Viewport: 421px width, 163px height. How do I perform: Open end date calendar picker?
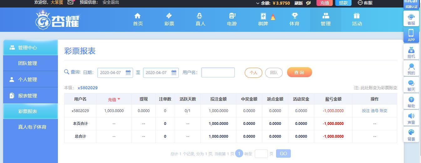[174, 72]
